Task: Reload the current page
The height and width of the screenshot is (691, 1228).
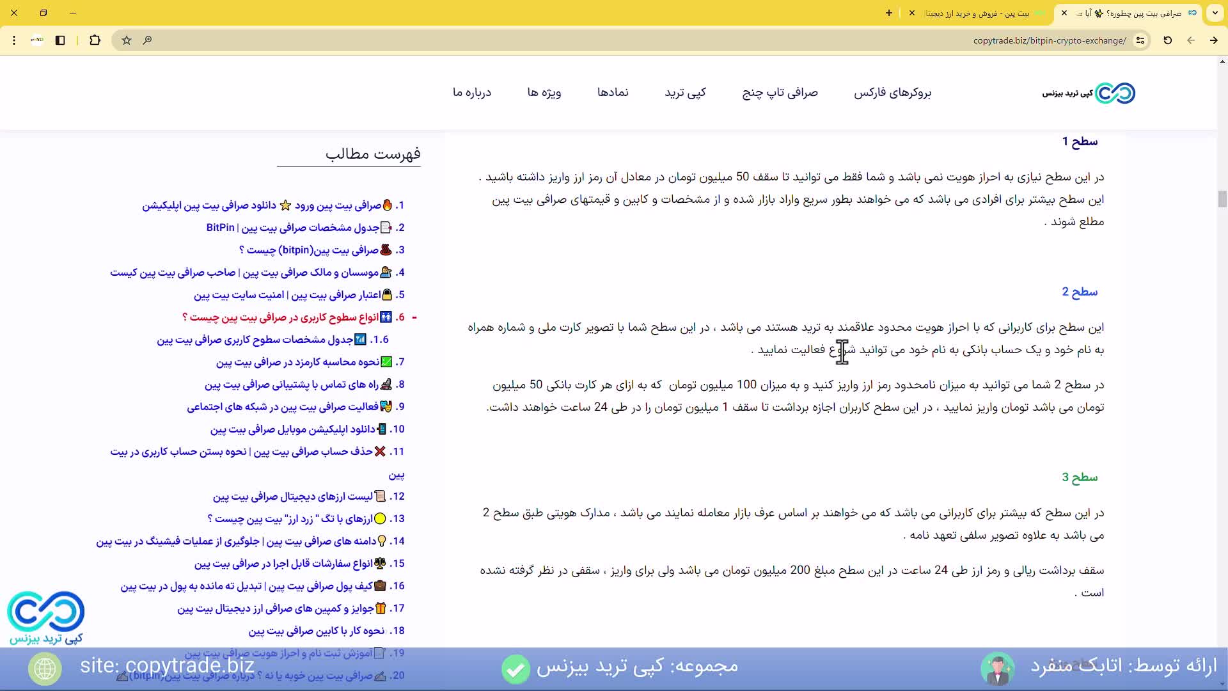Action: point(1168,40)
